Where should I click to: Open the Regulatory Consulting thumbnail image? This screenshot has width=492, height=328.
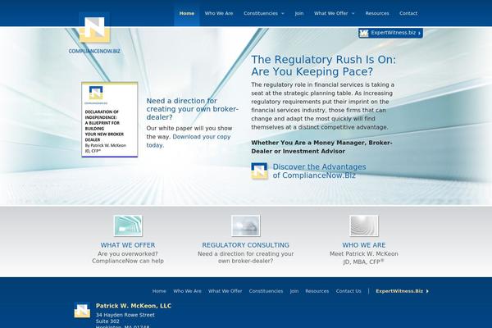(246, 225)
